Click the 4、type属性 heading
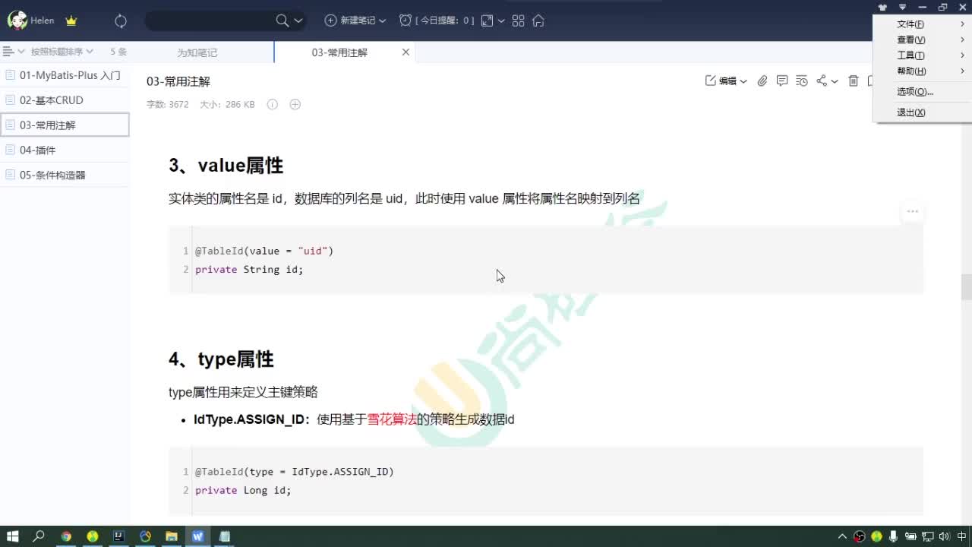The width and height of the screenshot is (972, 547). (x=221, y=359)
